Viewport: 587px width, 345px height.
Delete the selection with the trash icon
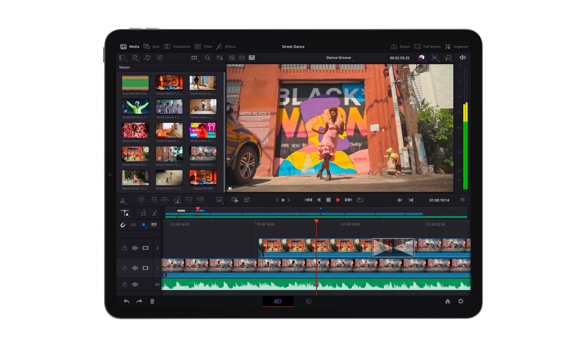coord(152,302)
